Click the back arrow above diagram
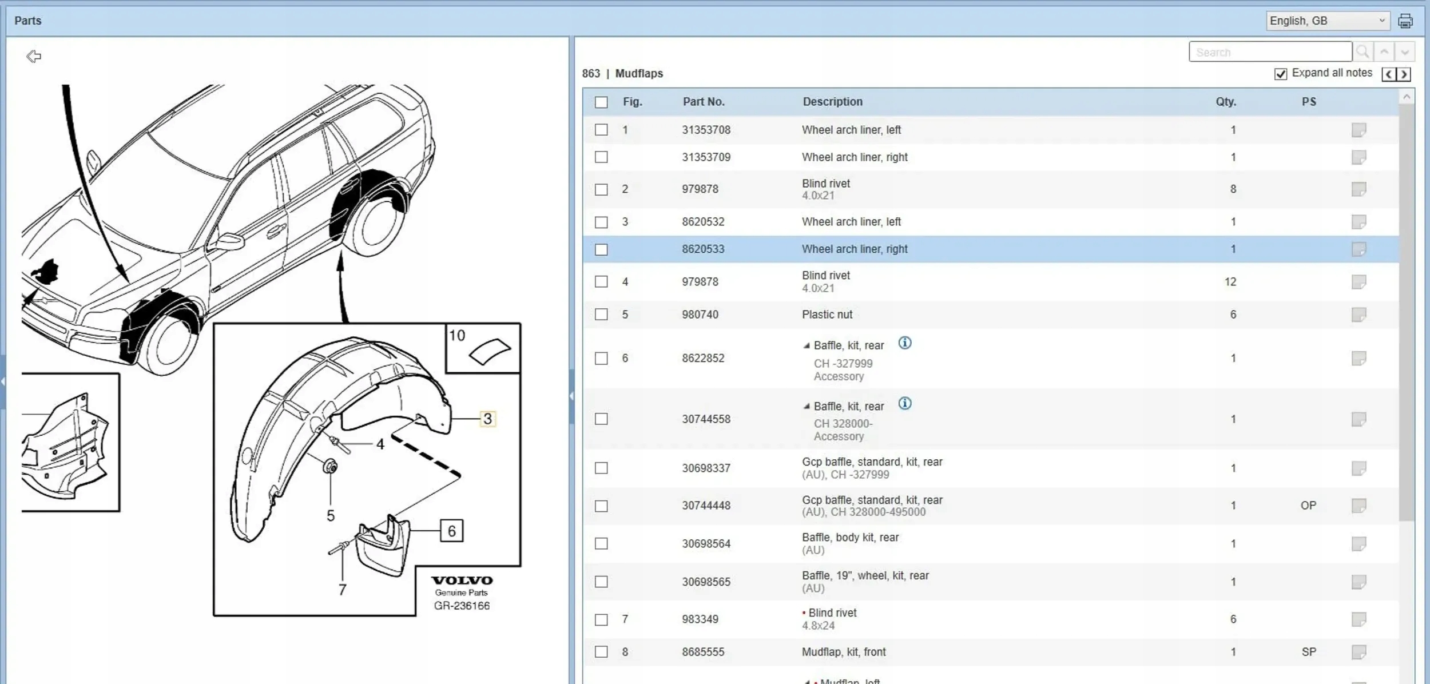The width and height of the screenshot is (1430, 684). (x=34, y=56)
